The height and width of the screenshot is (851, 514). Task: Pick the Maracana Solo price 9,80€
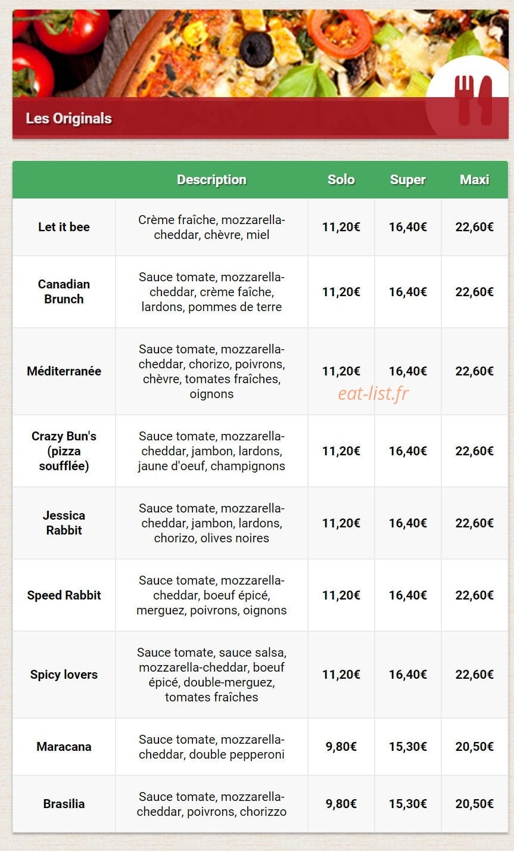(341, 747)
